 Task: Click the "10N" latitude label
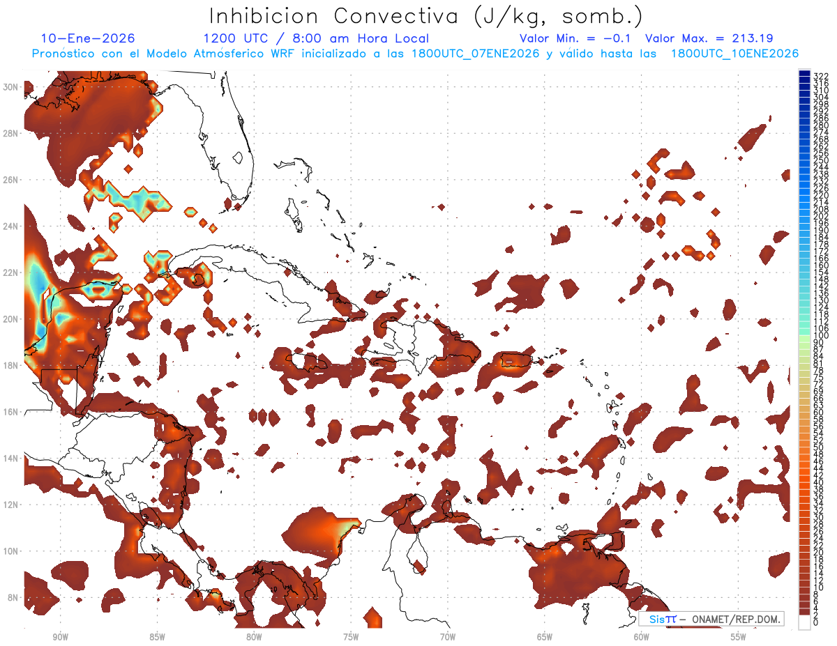[11, 551]
